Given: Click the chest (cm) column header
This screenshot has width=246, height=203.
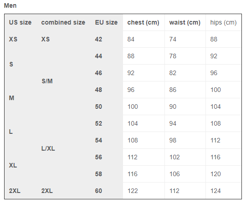Looking at the screenshot, I should click(143, 22).
